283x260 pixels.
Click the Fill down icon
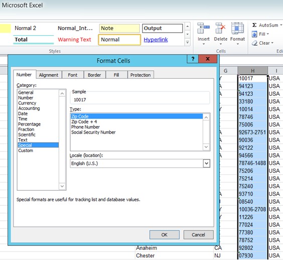coord(254,34)
